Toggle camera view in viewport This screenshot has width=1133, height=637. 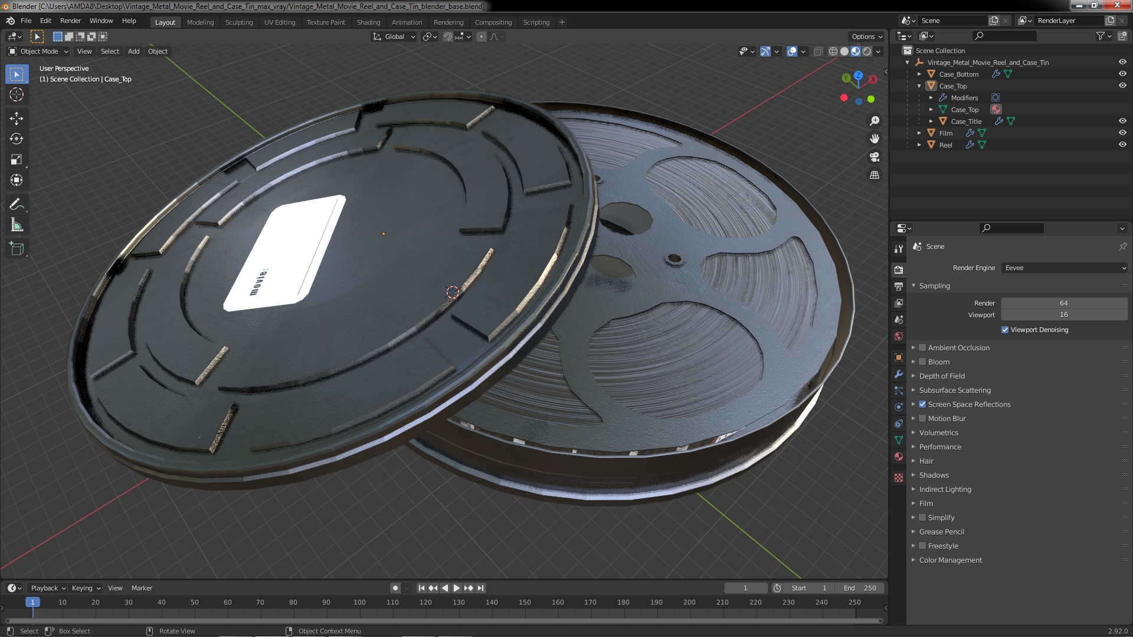click(875, 157)
